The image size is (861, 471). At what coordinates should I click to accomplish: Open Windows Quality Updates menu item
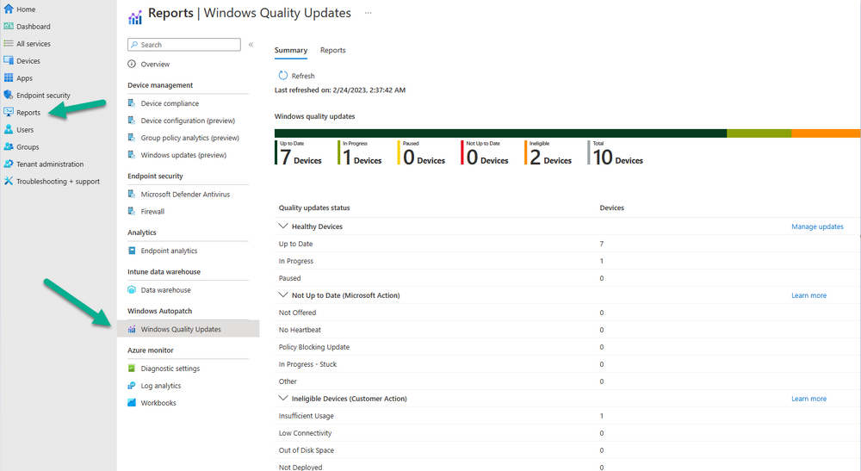pos(188,329)
